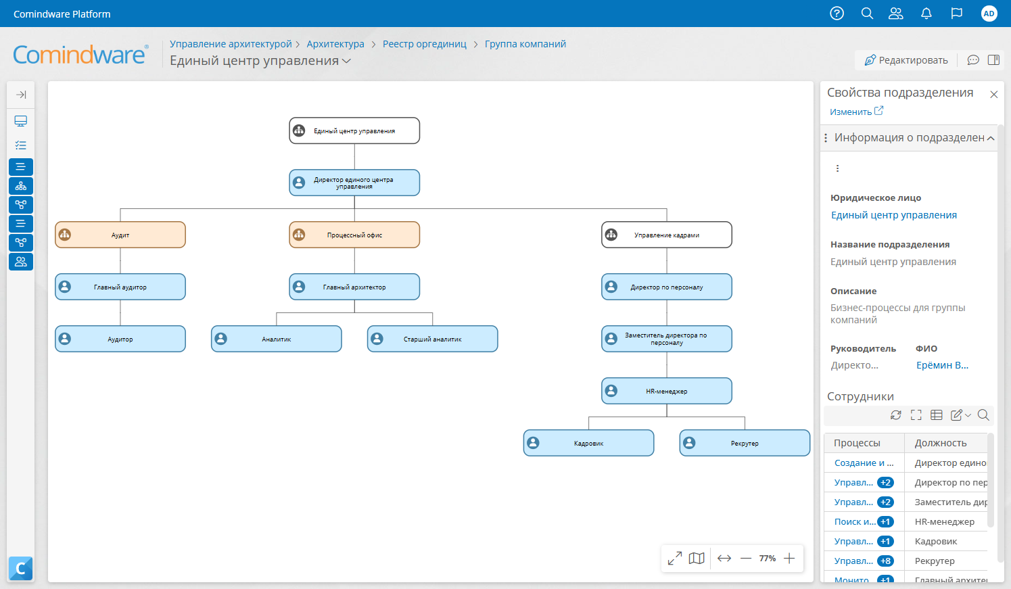Go to Архитектура breadcrumb item
The width and height of the screenshot is (1011, 589).
335,44
